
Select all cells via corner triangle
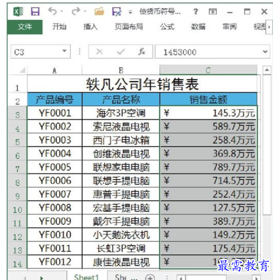pyautogui.click(x=23, y=70)
